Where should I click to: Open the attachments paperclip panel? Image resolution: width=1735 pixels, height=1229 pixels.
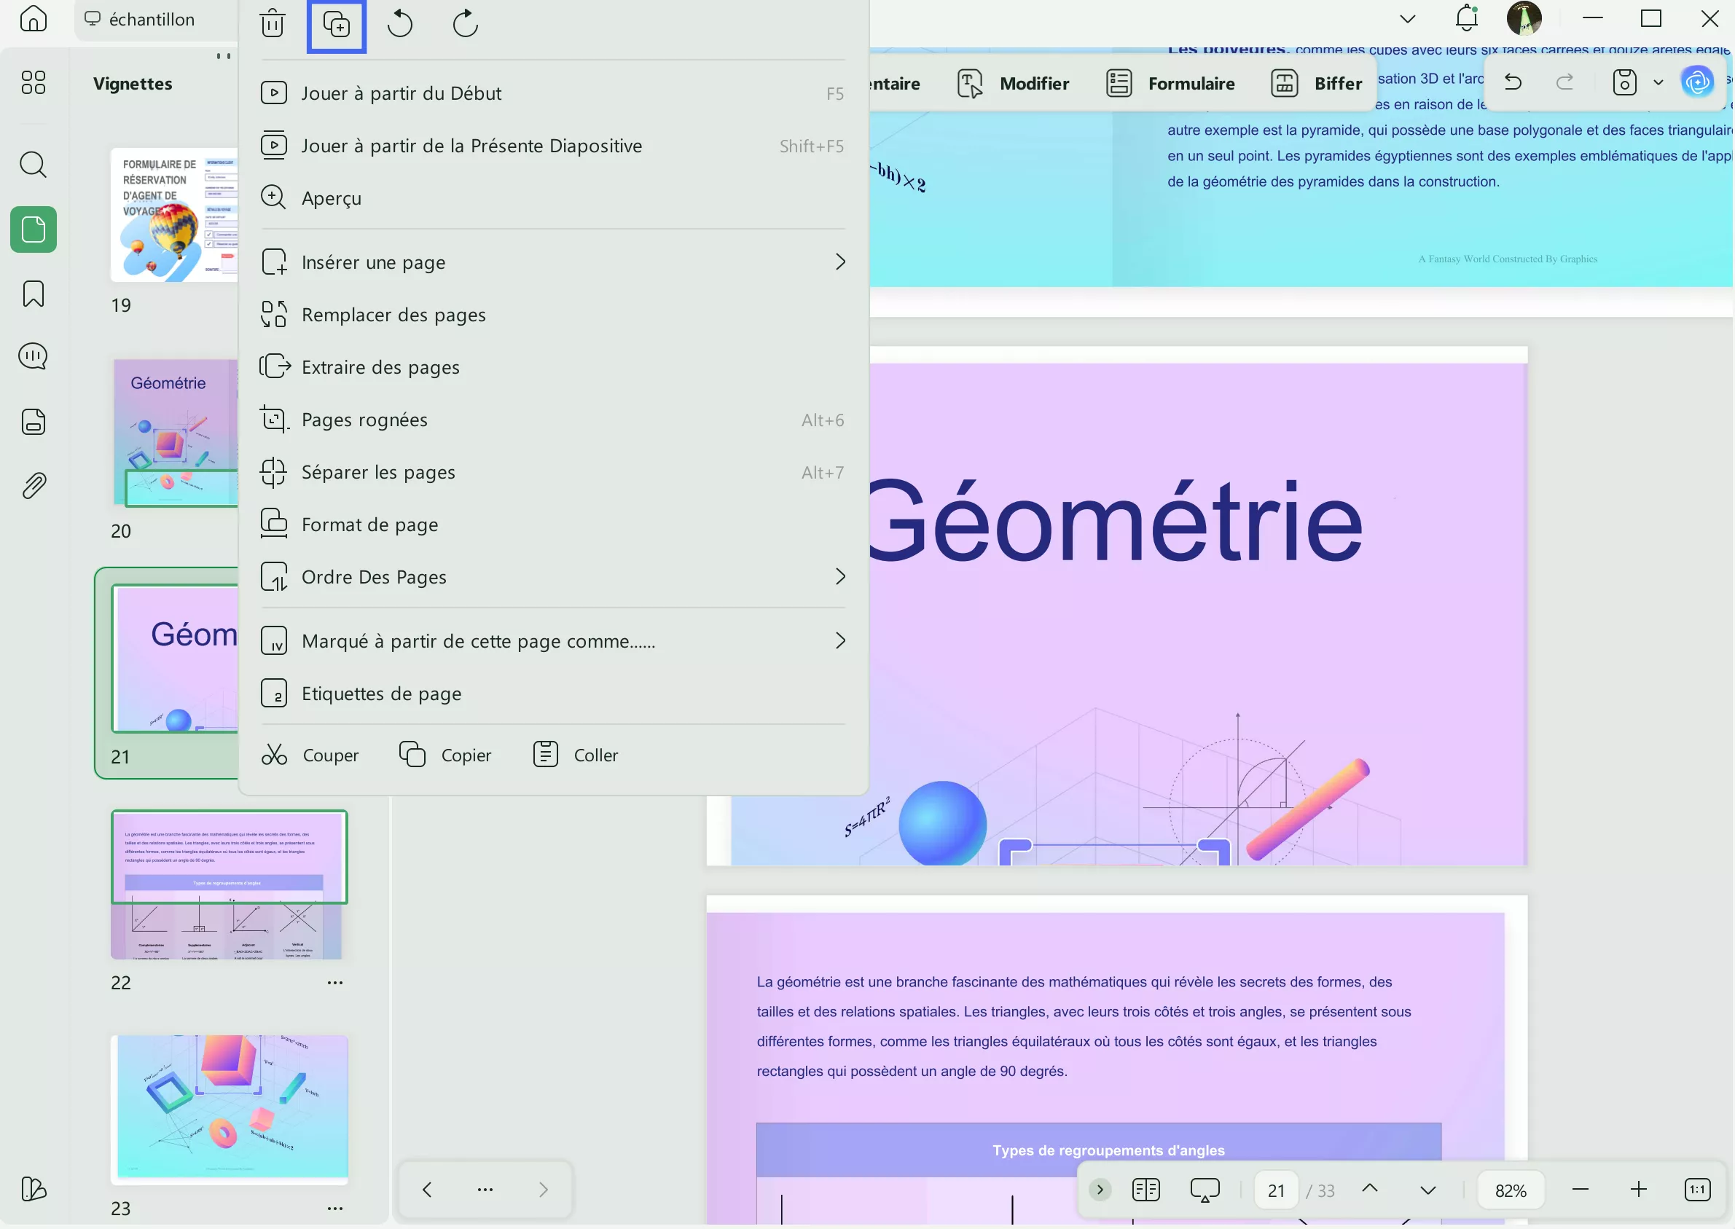(x=34, y=485)
